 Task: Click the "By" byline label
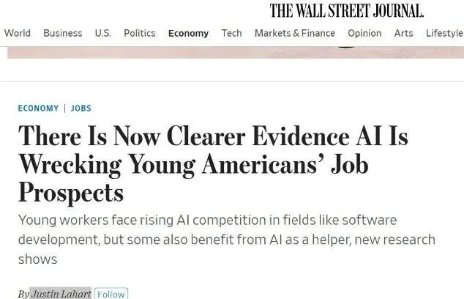click(23, 294)
